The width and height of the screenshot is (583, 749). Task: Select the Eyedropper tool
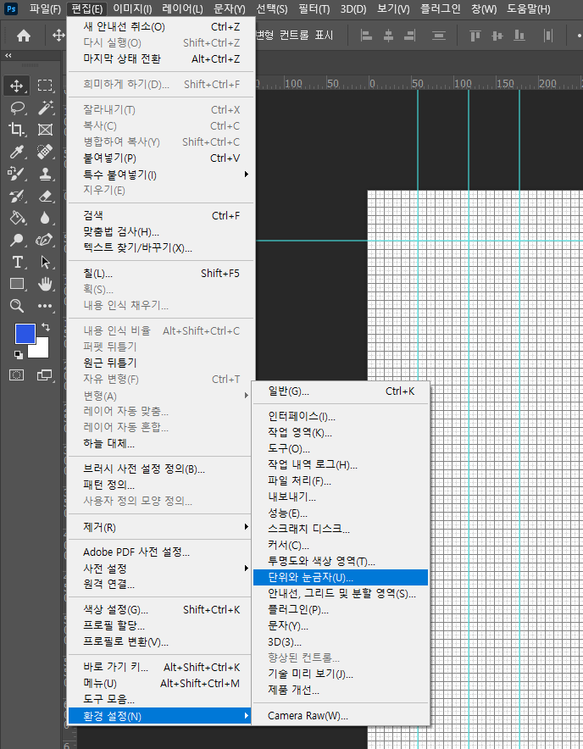click(17, 152)
